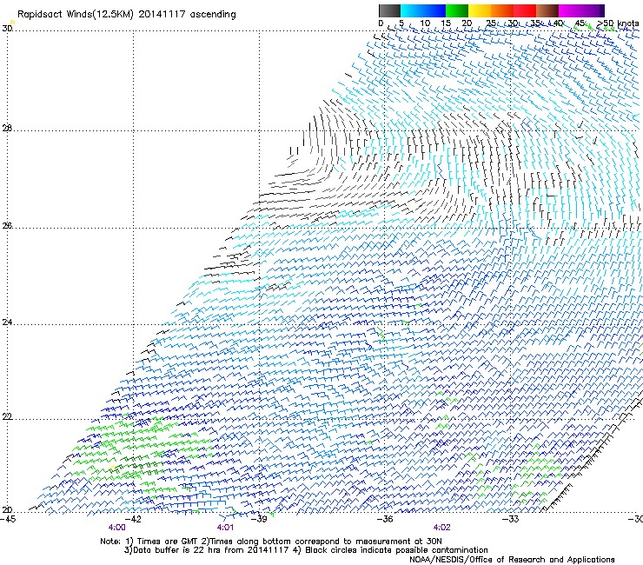Image resolution: width=643 pixels, height=565 pixels.
Task: Click the green 15-20 knots swatch
Action: click(x=457, y=10)
